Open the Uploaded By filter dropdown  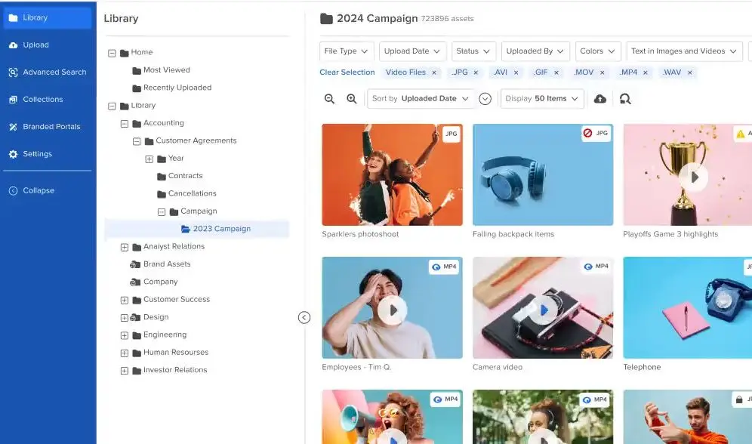535,51
